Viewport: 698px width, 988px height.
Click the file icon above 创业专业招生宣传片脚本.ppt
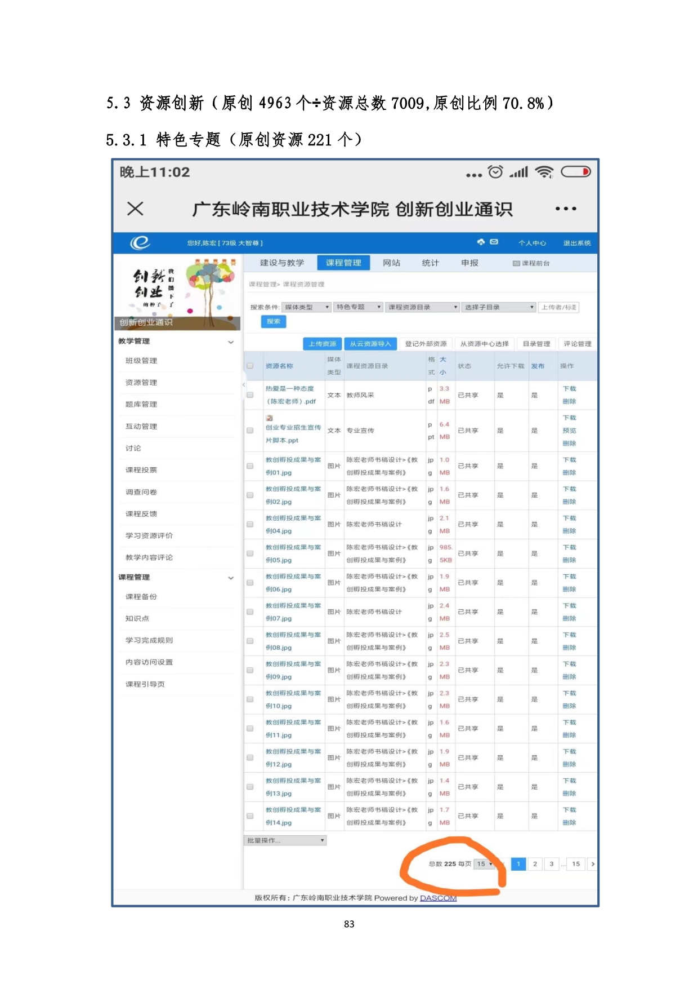coord(269,418)
